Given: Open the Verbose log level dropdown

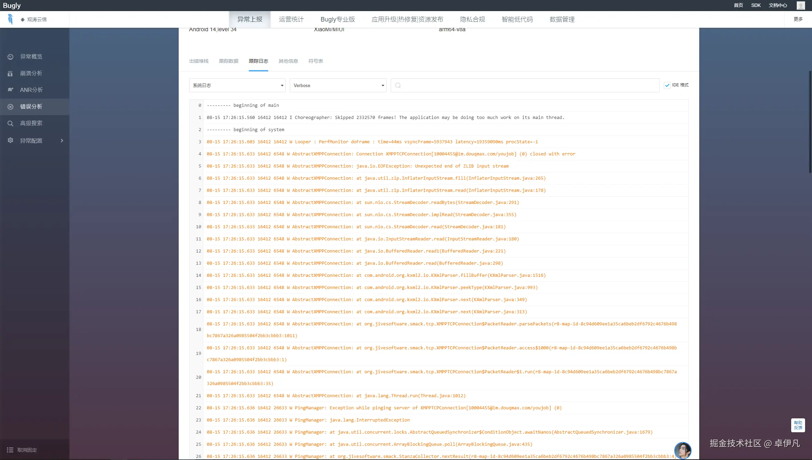Looking at the screenshot, I should (x=338, y=85).
